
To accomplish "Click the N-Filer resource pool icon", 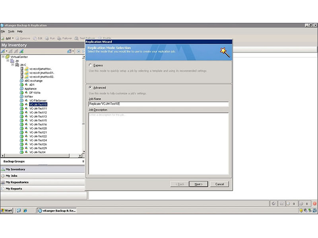I will (22, 96).
